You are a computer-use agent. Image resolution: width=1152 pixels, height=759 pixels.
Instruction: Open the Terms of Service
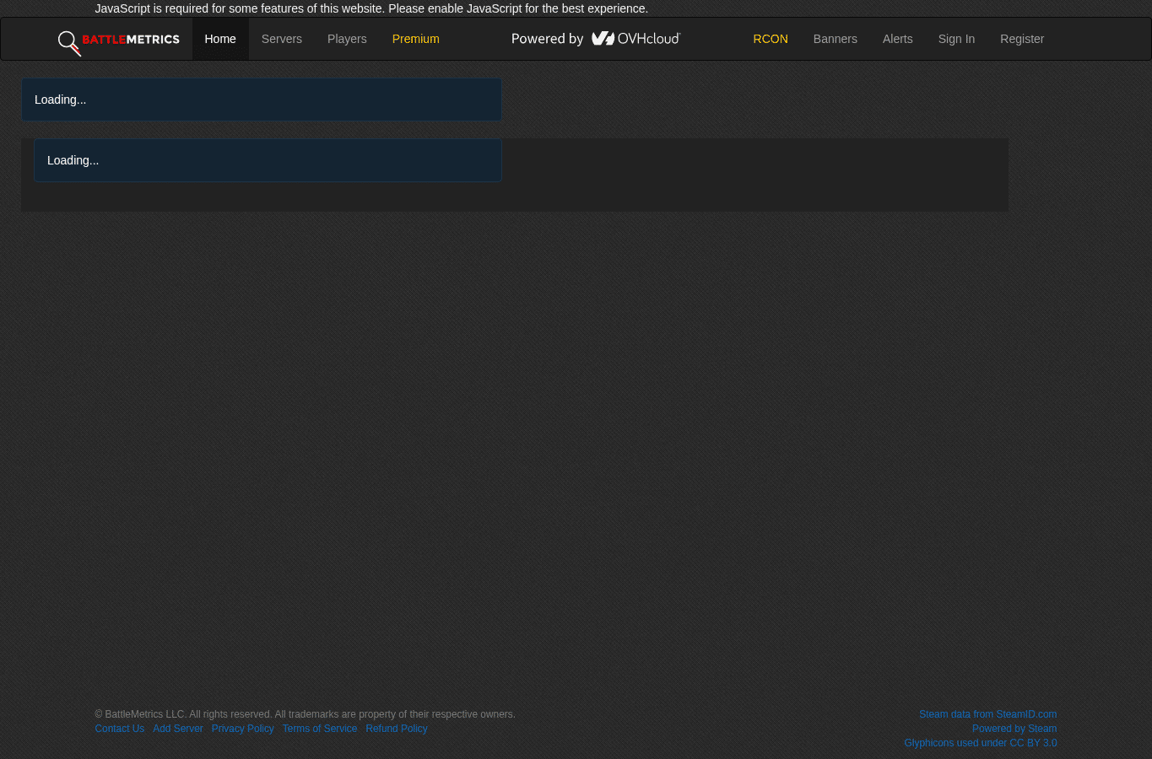320,729
